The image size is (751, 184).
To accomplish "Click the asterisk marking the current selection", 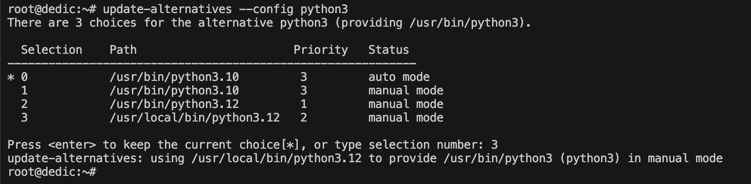I will (x=11, y=77).
